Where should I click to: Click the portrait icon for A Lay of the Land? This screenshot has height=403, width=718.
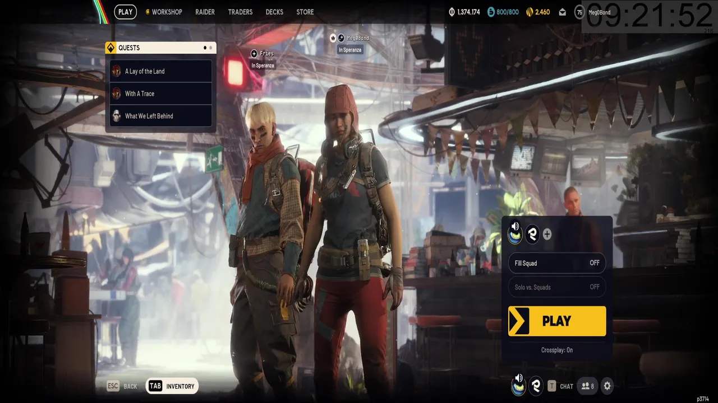pos(116,71)
